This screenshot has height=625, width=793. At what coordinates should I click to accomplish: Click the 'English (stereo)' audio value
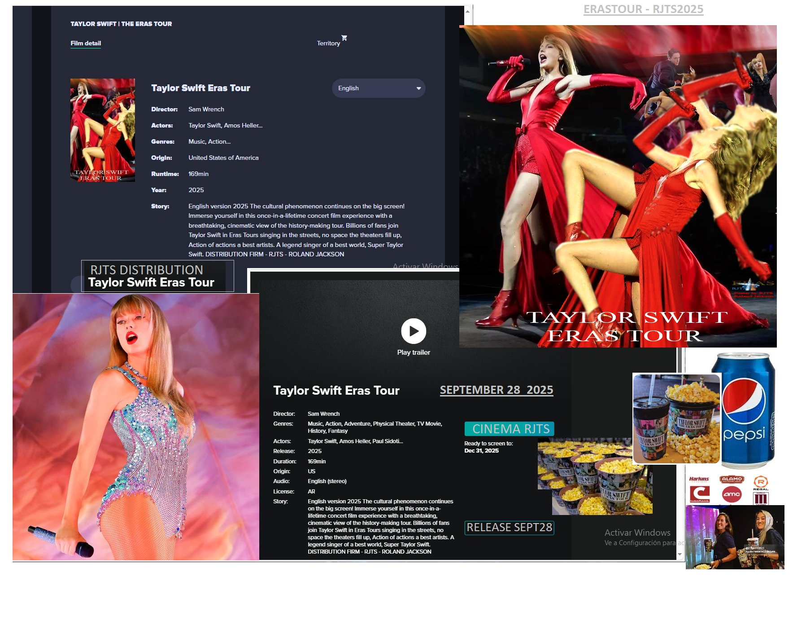[327, 481]
